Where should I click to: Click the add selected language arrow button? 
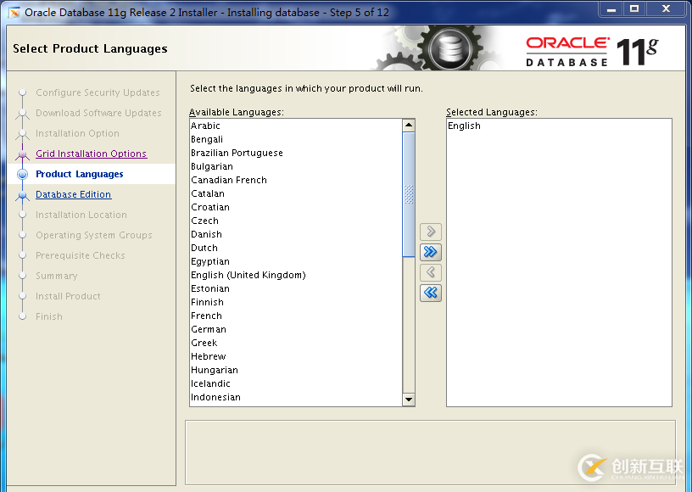coord(431,232)
